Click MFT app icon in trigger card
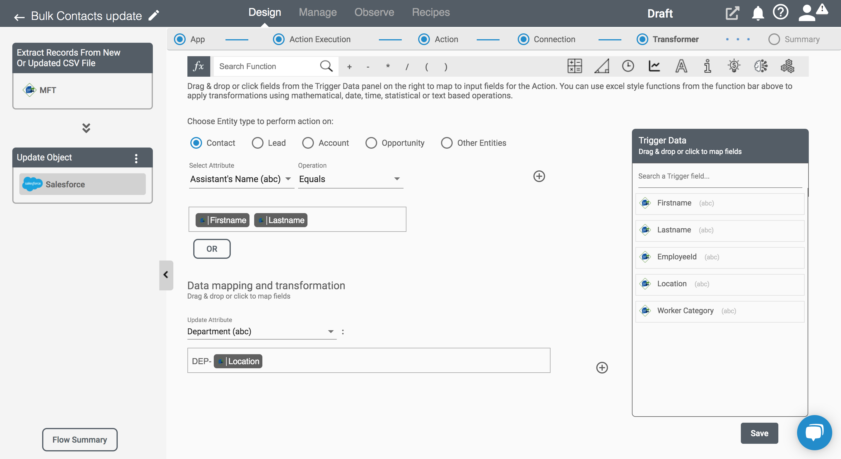This screenshot has width=841, height=459. tap(29, 90)
